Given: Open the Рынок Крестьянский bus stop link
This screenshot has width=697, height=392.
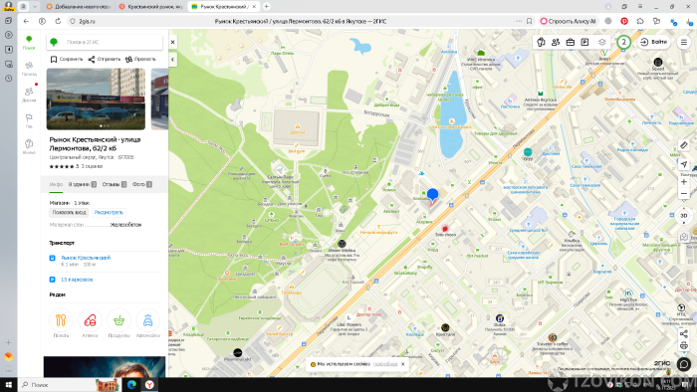Looking at the screenshot, I should 86,258.
